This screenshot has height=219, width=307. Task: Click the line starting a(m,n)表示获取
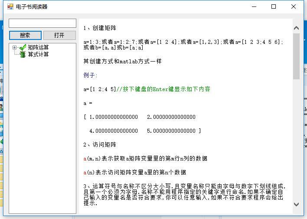[x=145, y=159]
